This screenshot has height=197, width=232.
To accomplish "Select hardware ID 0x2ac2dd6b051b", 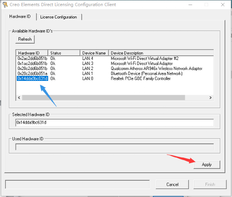I will coord(32,59).
